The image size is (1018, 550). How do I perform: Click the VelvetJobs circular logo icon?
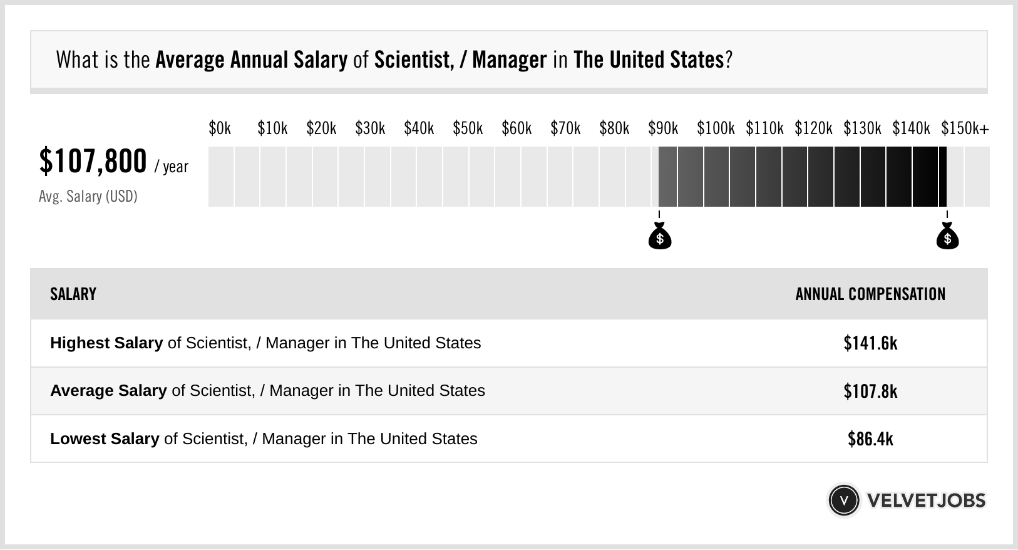point(843,501)
